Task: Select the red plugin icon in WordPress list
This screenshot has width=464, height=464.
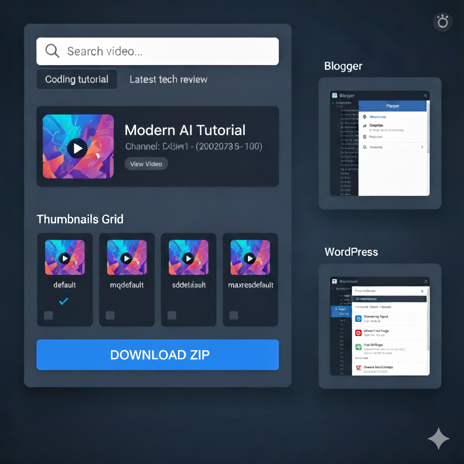Action: [359, 333]
